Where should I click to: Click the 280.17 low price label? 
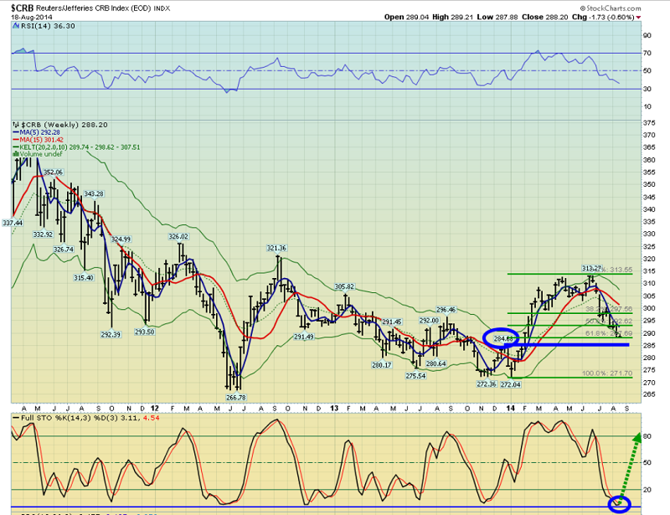click(x=382, y=365)
